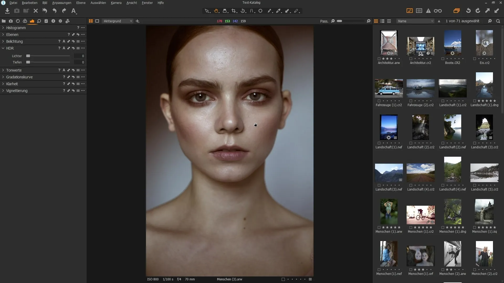Click the camera Capture icon in top toolbar
Viewport: 504px width, 283px height.
[17, 11]
